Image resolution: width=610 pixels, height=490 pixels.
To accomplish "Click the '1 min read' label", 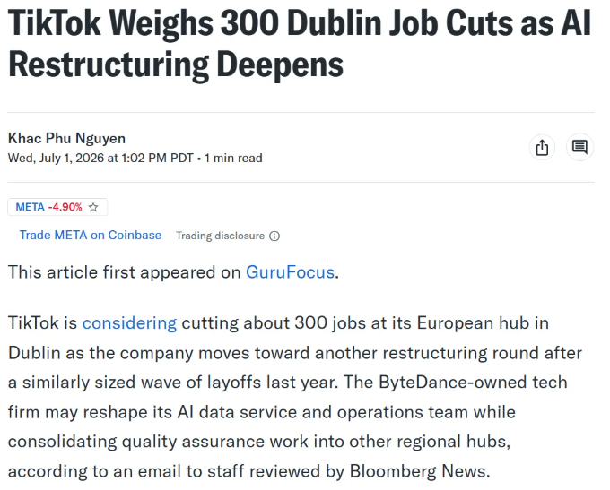I will [233, 159].
